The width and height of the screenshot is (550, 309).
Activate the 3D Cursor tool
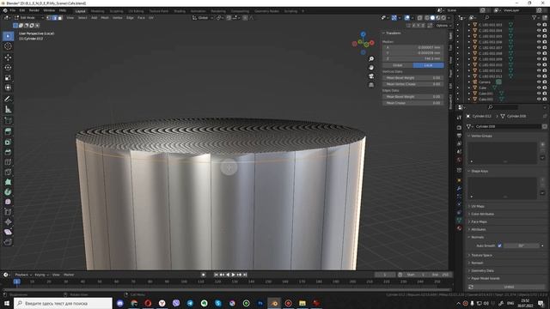[8, 46]
